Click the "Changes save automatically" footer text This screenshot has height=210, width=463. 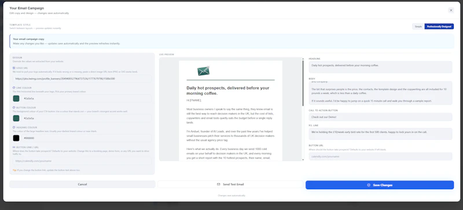[231, 196]
